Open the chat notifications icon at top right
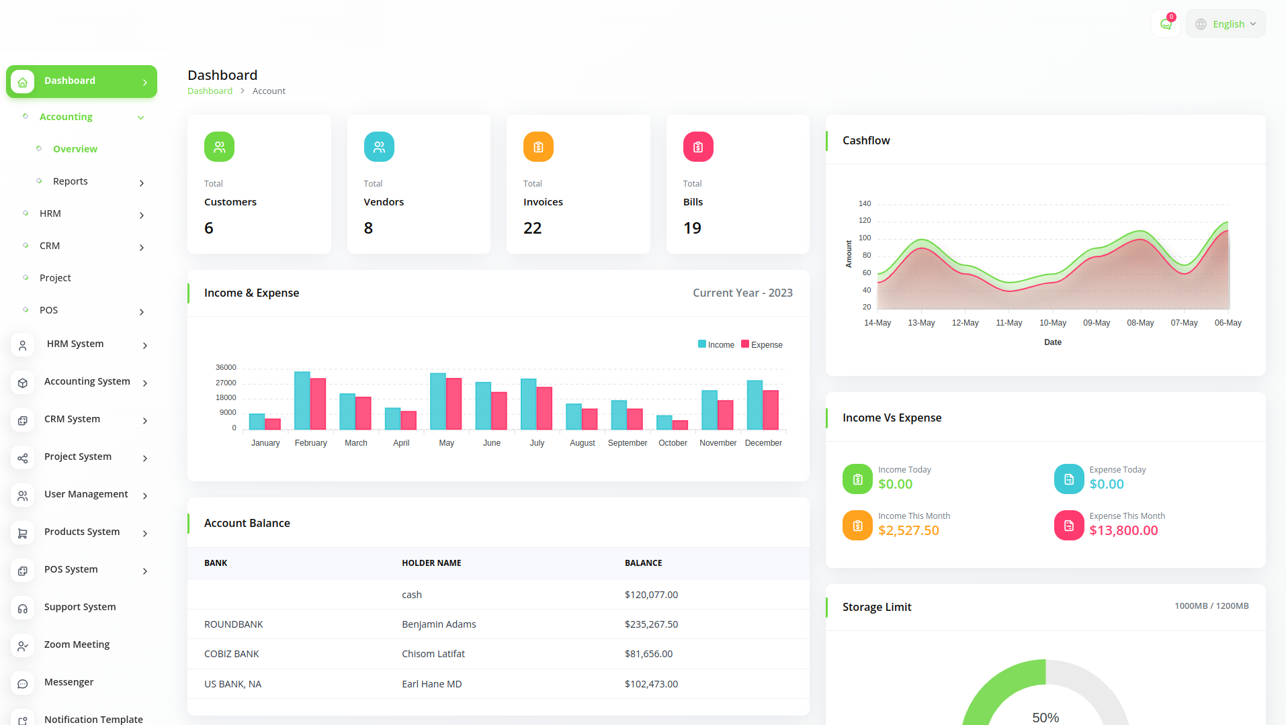1286x725 pixels. click(1166, 24)
